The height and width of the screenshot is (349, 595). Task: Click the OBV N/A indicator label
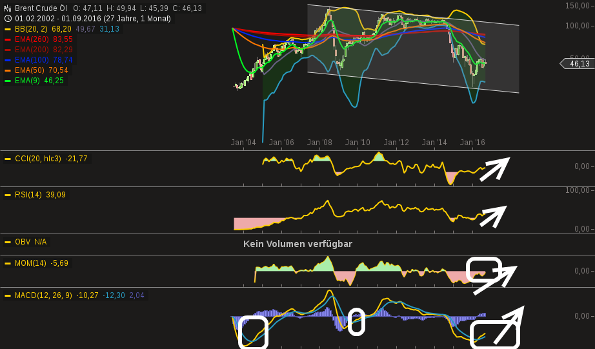coord(31,242)
